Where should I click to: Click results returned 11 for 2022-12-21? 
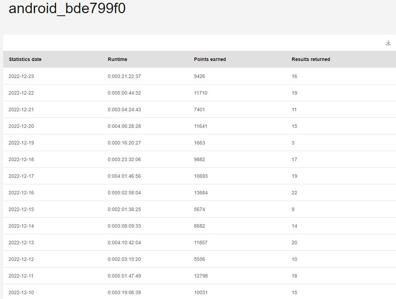click(294, 110)
